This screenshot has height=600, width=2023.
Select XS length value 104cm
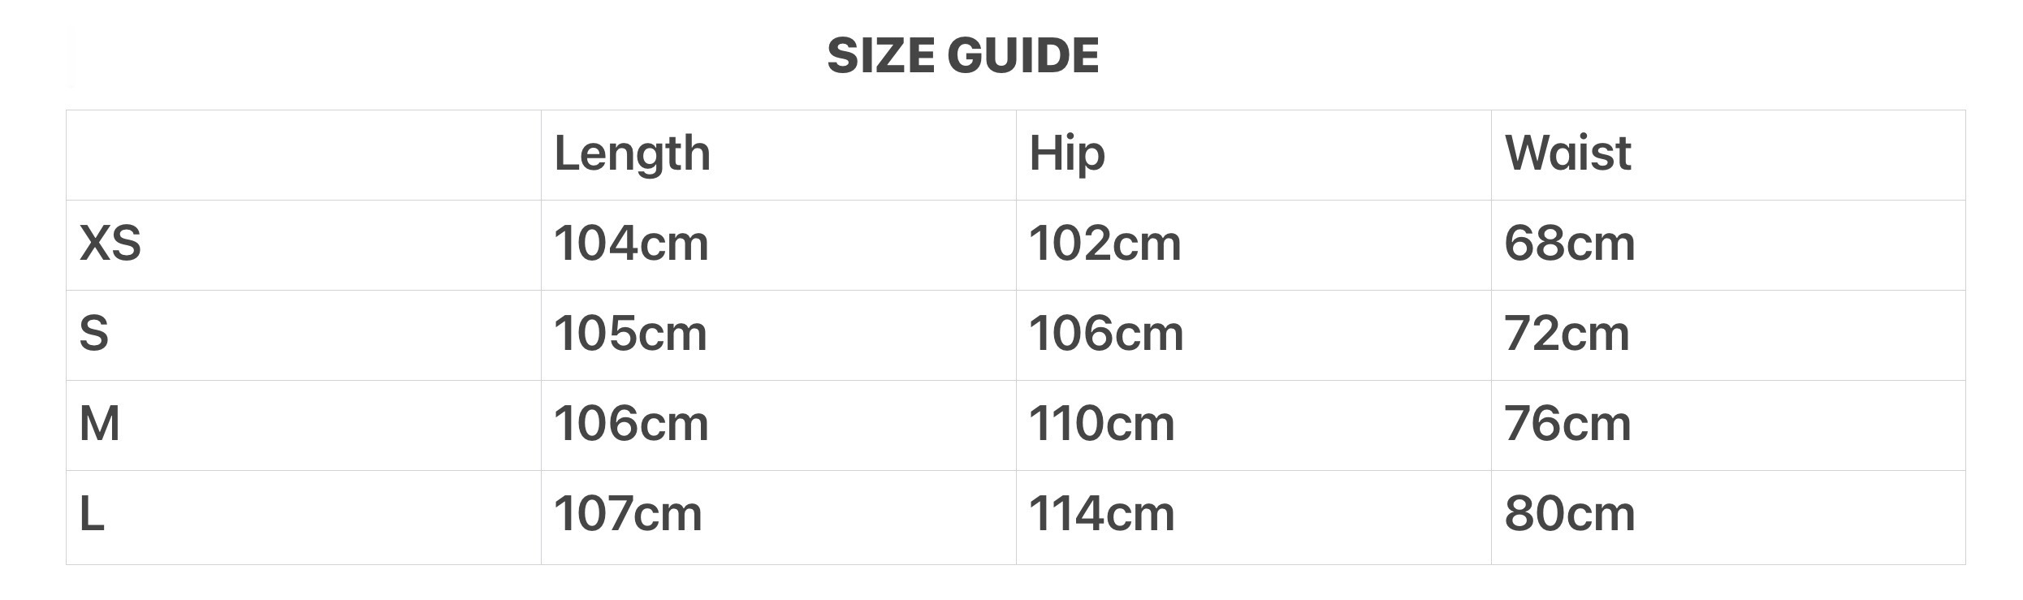631,244
